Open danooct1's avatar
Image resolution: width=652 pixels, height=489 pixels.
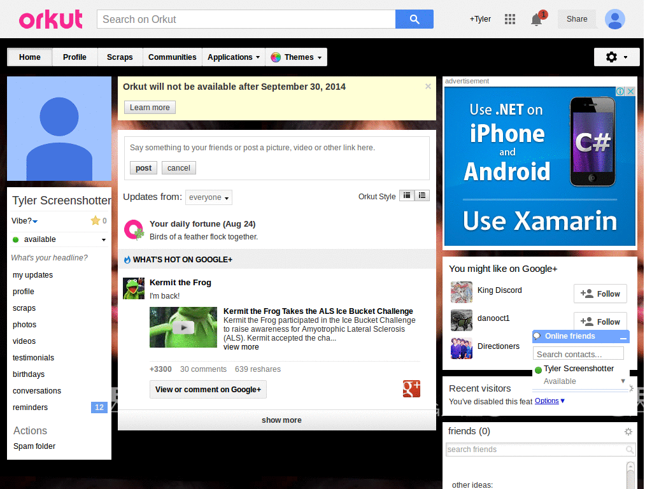point(462,320)
